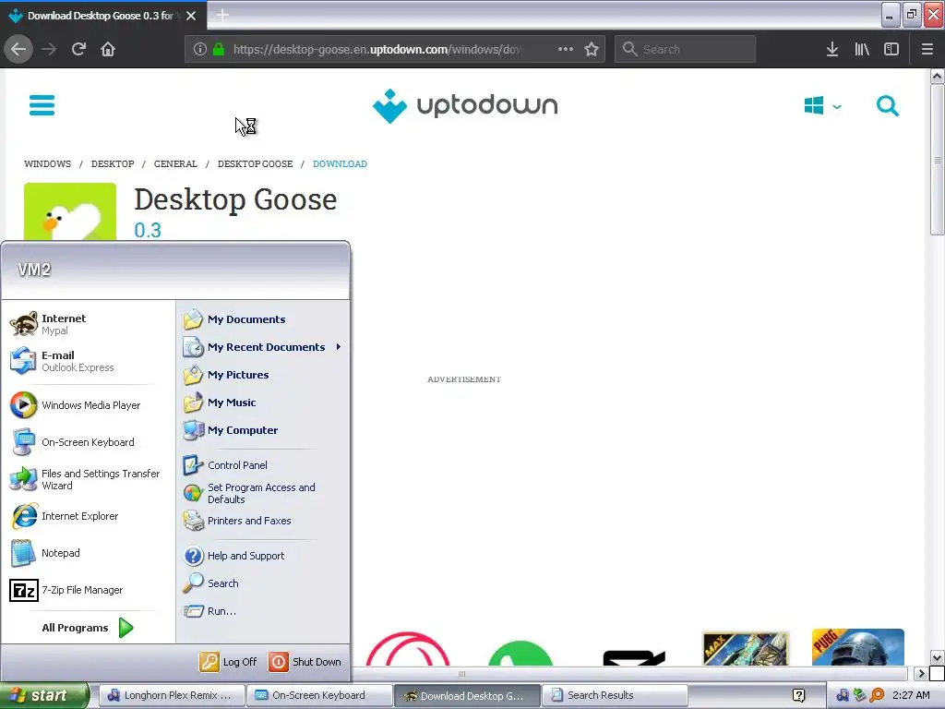Open Printers and Faxes

click(x=262, y=521)
